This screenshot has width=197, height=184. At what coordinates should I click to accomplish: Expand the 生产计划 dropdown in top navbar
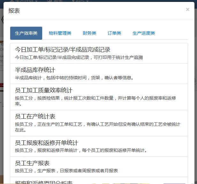click(x=24, y=1)
